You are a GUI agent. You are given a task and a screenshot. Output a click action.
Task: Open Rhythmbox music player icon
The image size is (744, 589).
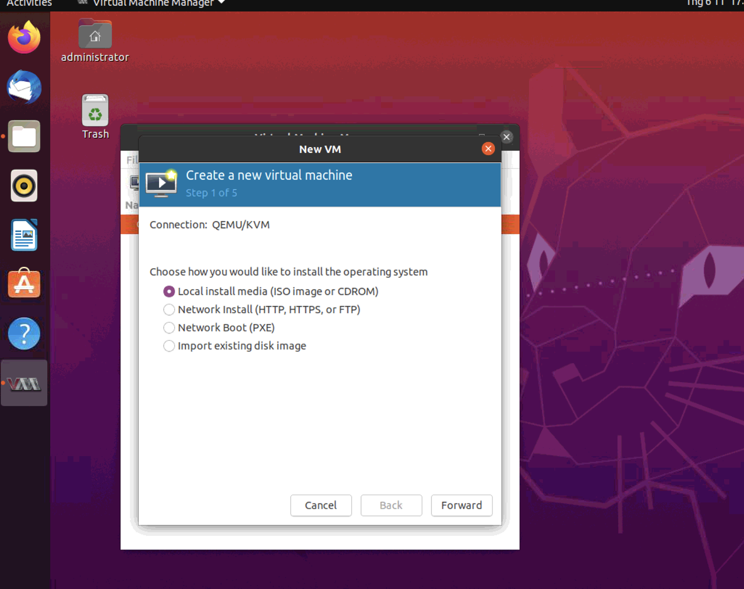pos(24,186)
